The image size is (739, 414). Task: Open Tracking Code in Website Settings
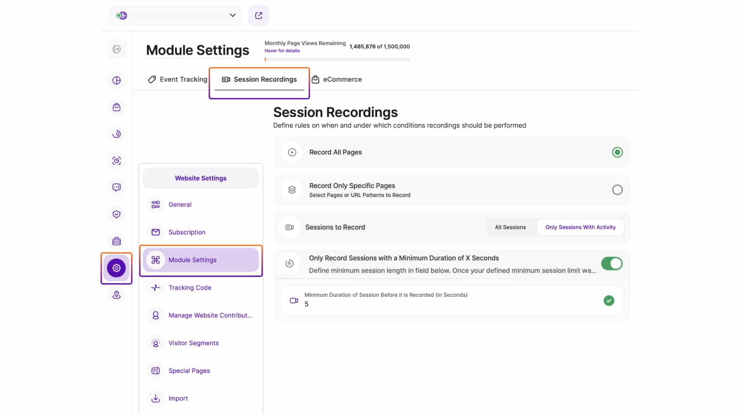[190, 288]
